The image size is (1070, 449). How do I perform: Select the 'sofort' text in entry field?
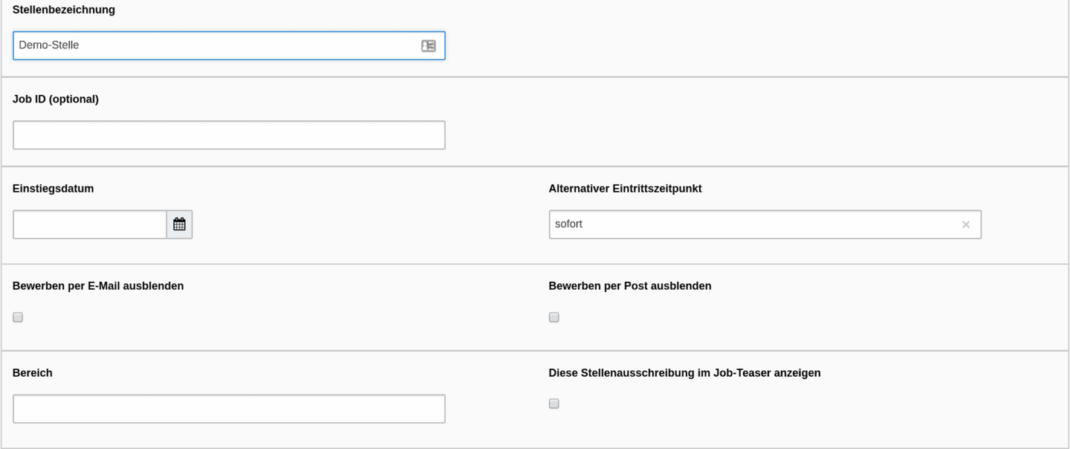click(x=568, y=224)
